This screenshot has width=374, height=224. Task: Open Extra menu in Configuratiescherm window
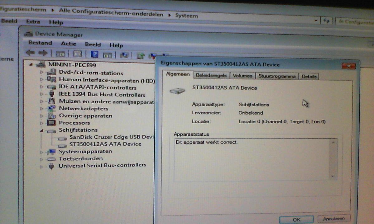click(x=33, y=21)
